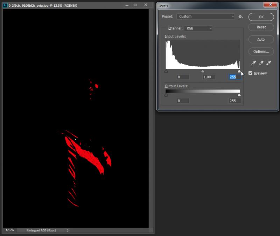Open the Preset dropdown showing Custom
Screen dimensions: 280x236
pyautogui.click(x=205, y=16)
